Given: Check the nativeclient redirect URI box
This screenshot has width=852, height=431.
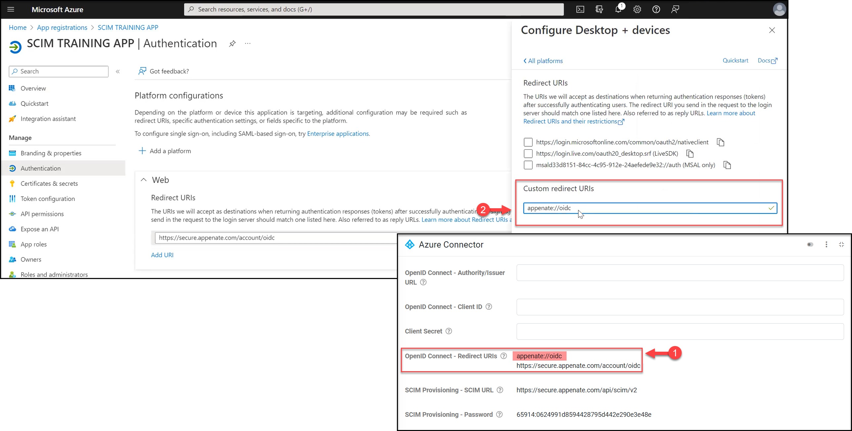Looking at the screenshot, I should click(x=528, y=142).
